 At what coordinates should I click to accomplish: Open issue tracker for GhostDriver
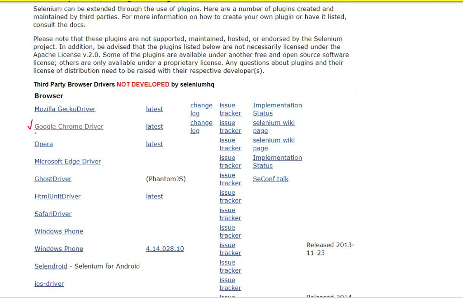coord(230,179)
